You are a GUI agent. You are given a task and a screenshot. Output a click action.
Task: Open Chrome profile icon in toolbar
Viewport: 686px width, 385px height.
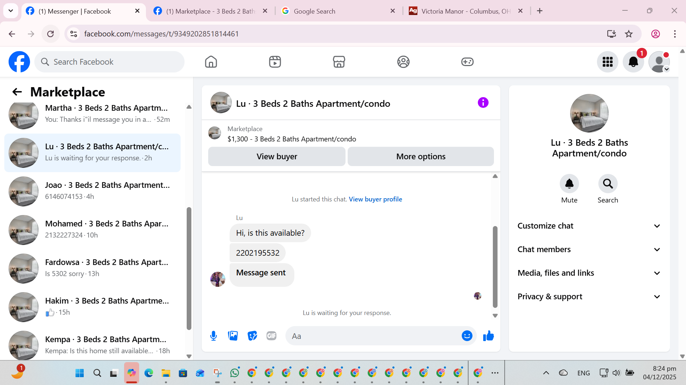[656, 34]
